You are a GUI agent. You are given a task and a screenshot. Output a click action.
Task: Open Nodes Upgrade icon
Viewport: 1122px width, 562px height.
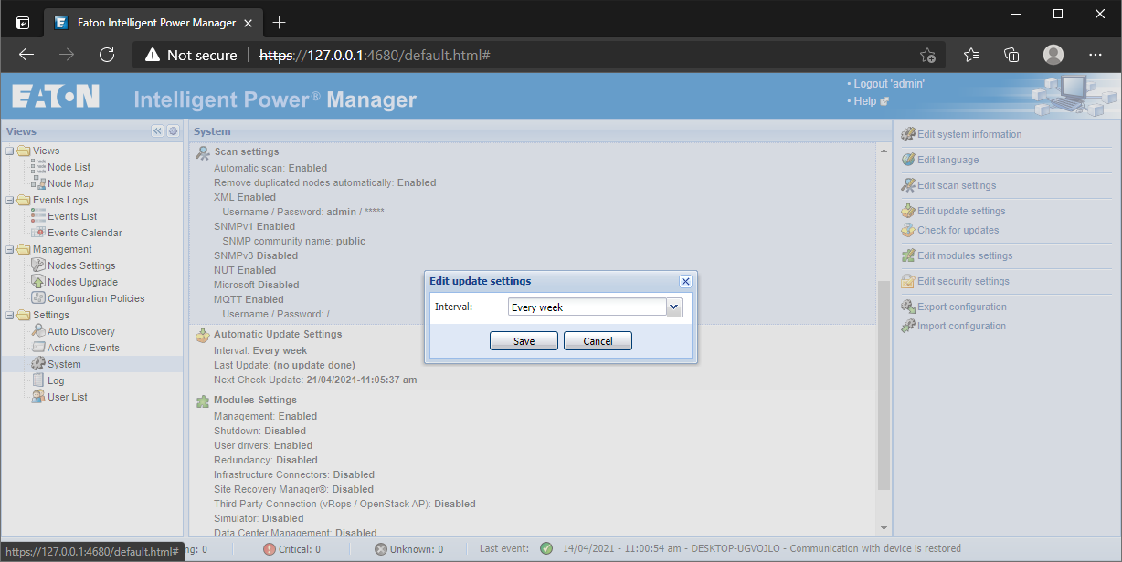coord(38,282)
